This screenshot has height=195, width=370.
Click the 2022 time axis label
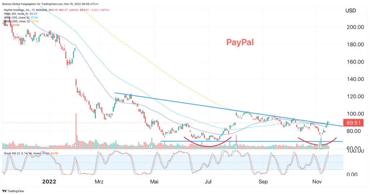49,182
